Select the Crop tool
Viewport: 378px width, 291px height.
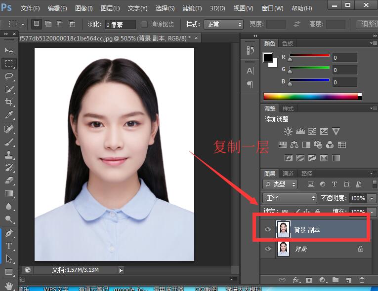tap(9, 102)
